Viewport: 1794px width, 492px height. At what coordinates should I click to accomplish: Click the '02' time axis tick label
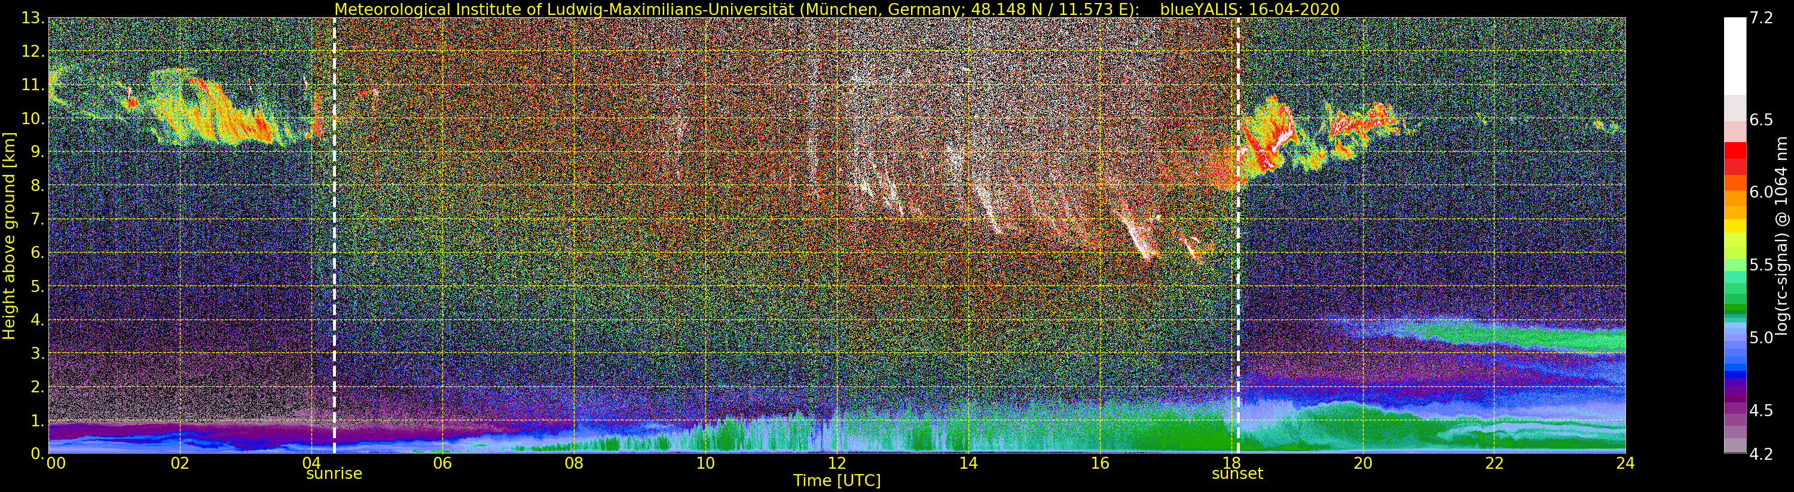coord(180,463)
